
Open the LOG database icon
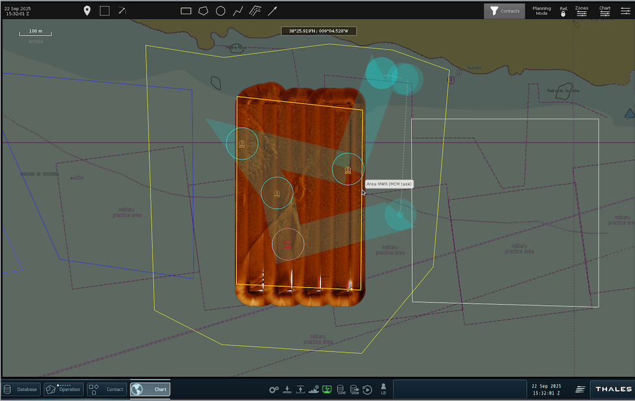click(341, 389)
